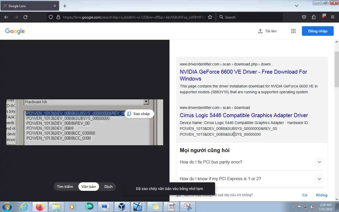Open the Google apps grid
Image resolution: width=339 pixels, height=212 pixels.
point(293,31)
